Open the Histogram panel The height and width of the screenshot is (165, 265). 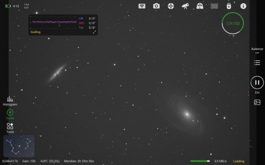[x=10, y=101]
